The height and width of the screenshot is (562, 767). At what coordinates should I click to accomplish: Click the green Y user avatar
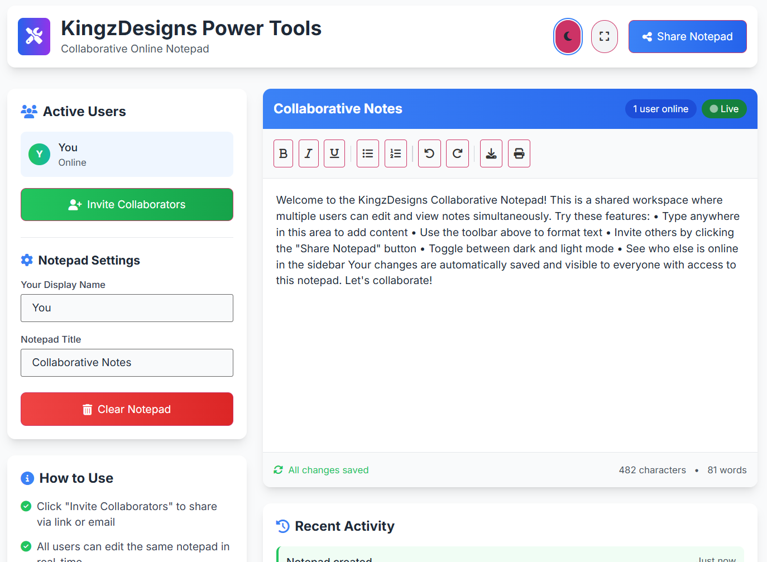40,154
